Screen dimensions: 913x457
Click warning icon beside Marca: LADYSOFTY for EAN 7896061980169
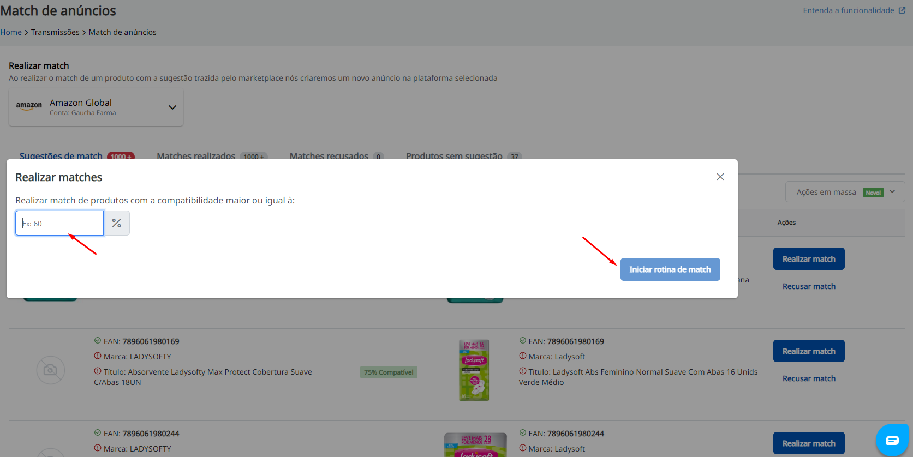(98, 356)
